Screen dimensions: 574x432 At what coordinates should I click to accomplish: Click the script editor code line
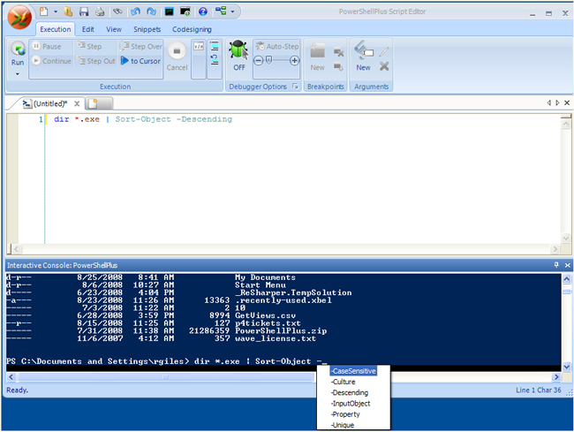(x=141, y=119)
